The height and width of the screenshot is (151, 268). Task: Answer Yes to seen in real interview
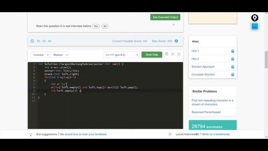click(96, 26)
